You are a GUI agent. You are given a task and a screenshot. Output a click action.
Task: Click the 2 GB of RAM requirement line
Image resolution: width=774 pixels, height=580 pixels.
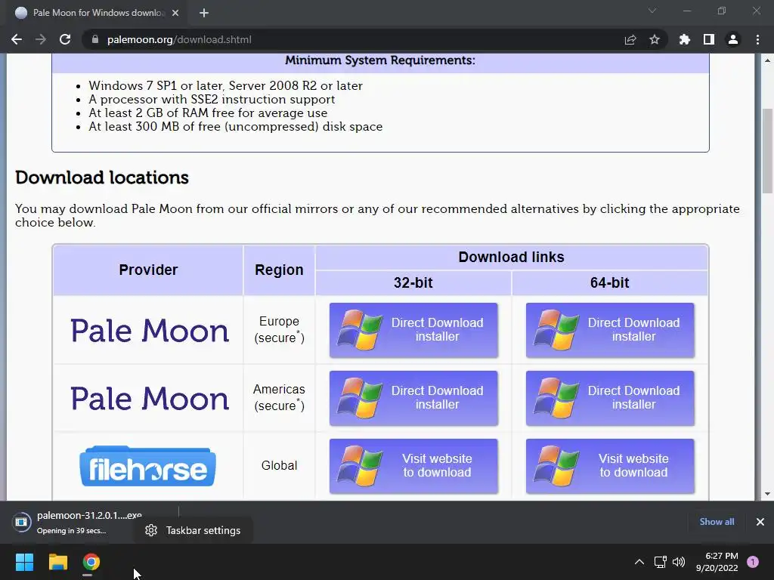[x=208, y=113]
